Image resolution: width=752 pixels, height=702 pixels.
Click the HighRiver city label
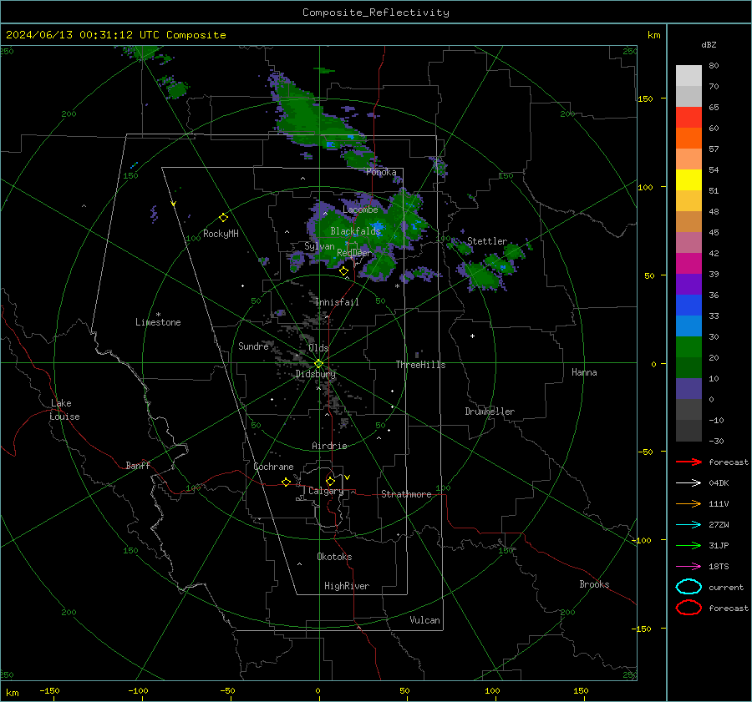347,586
